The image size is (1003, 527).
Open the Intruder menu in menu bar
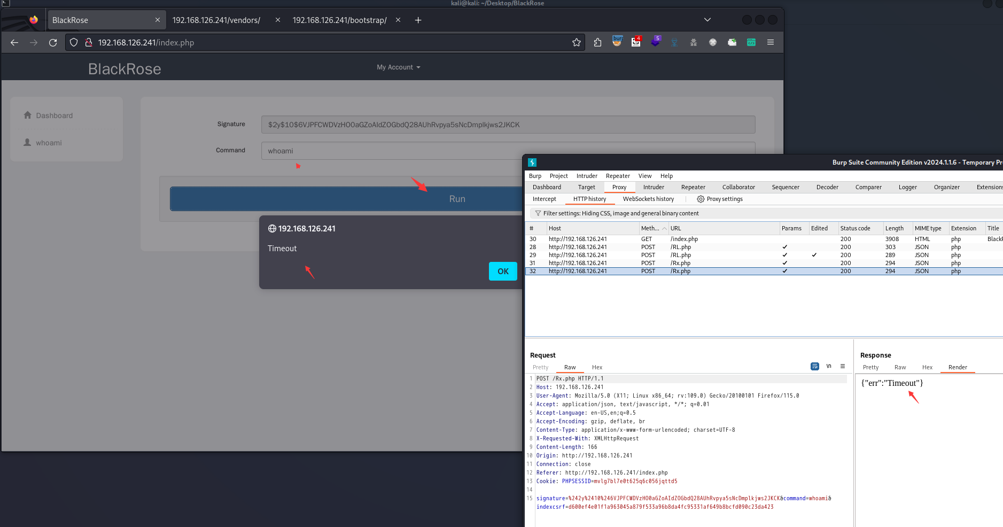[x=587, y=176]
